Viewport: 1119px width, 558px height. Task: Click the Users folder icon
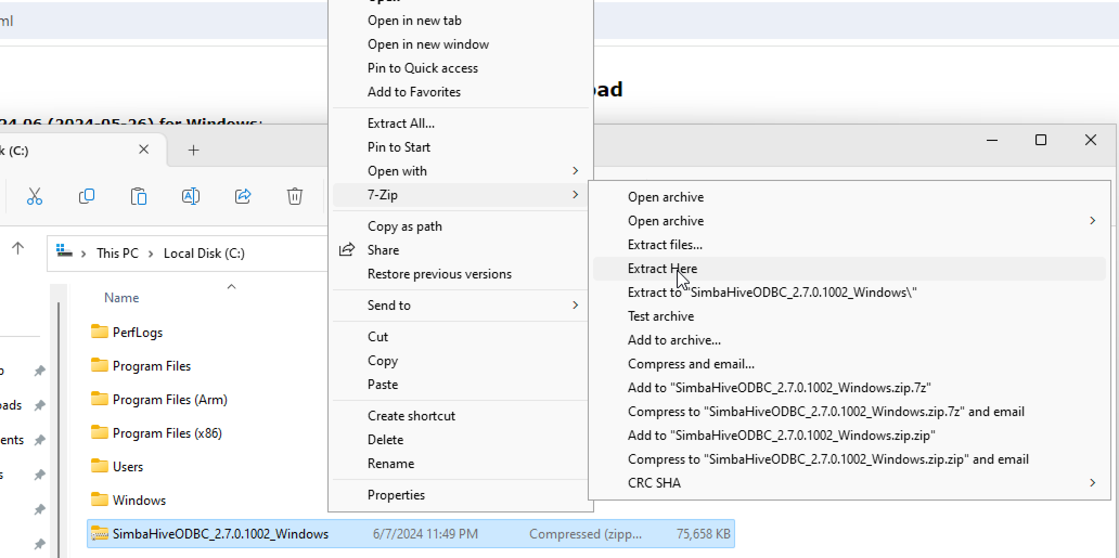click(99, 466)
